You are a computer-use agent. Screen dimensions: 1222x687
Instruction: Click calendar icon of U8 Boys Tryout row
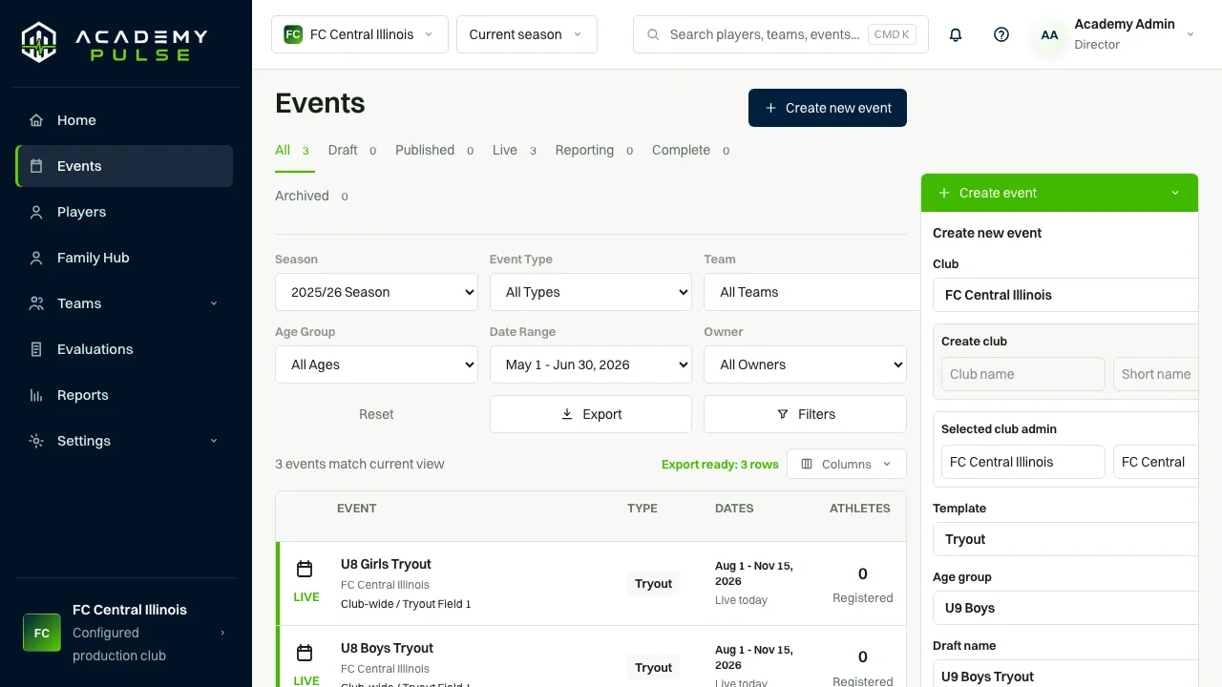305,654
